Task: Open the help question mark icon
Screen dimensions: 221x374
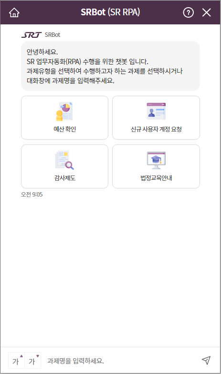Action: coord(189,12)
